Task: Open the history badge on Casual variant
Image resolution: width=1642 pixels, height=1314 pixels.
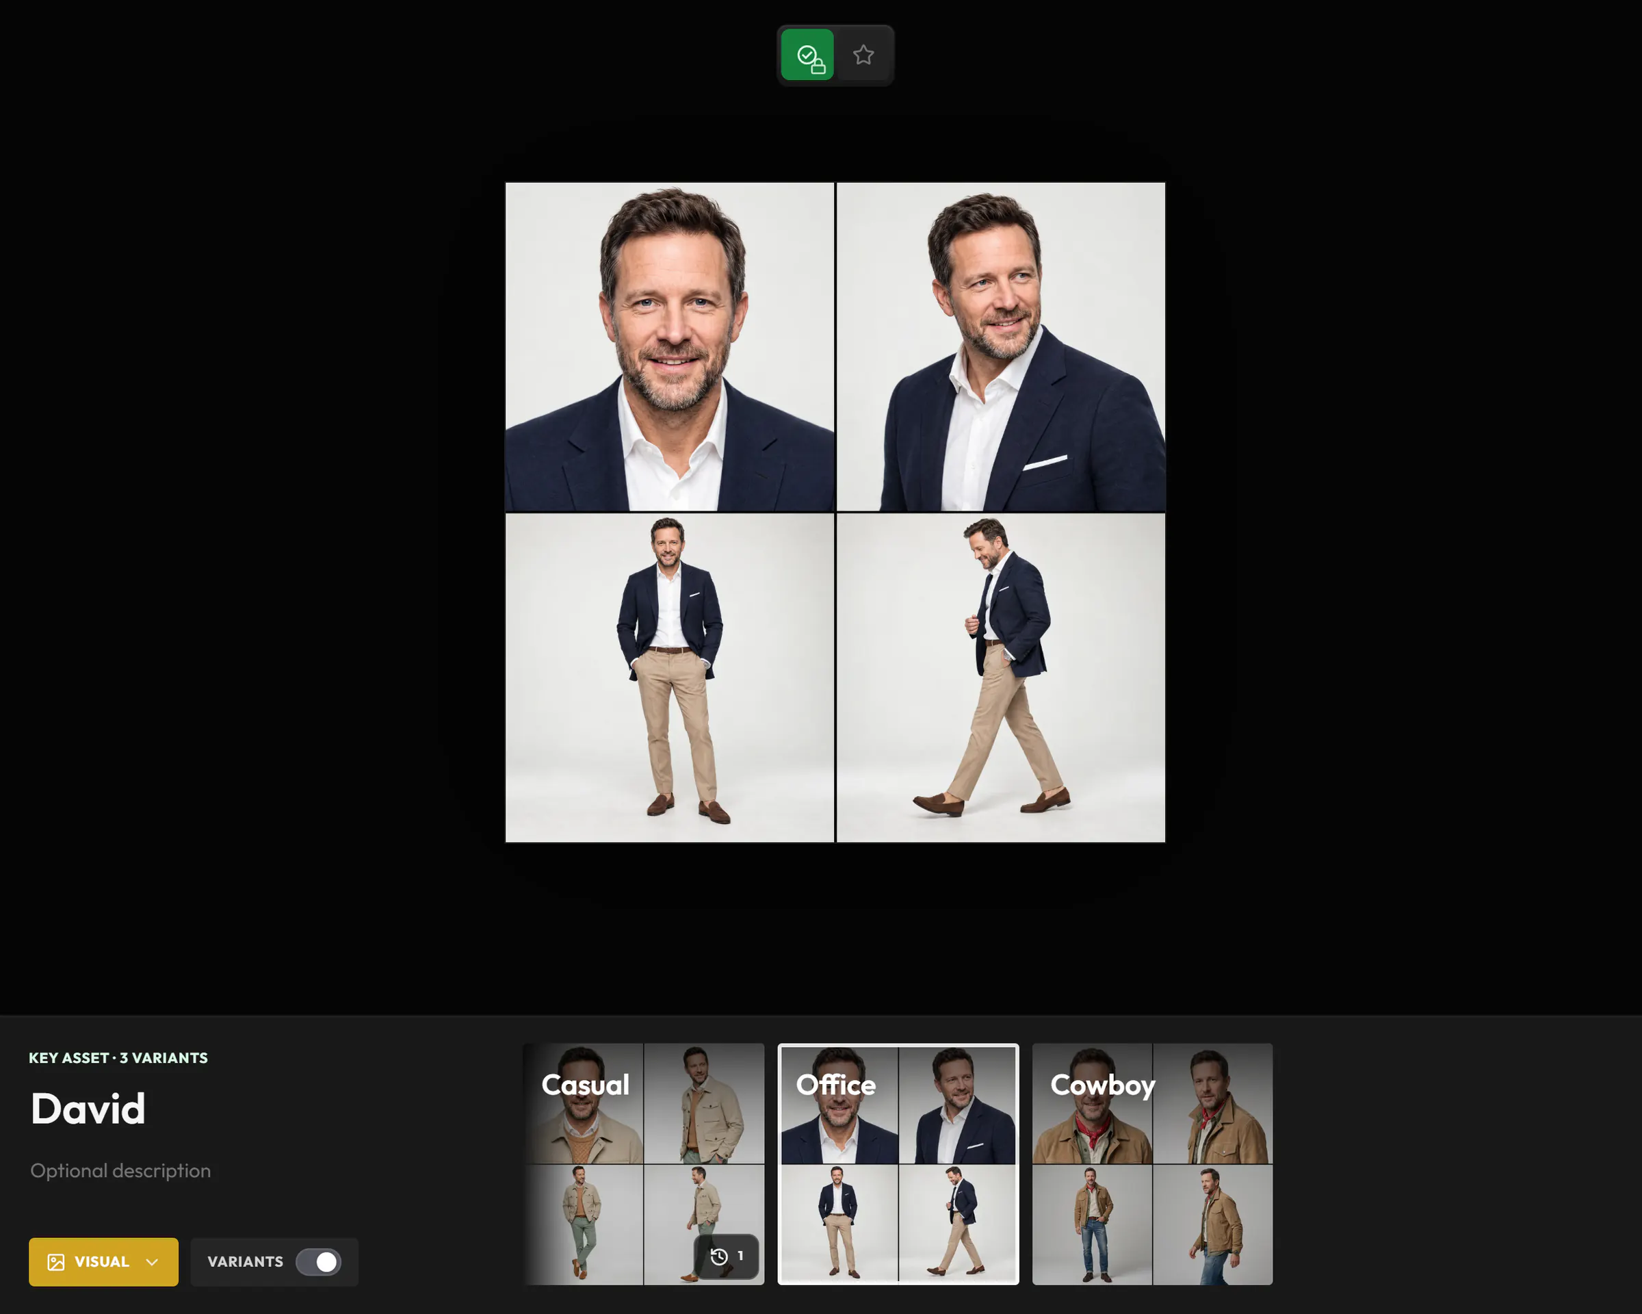Action: point(727,1256)
